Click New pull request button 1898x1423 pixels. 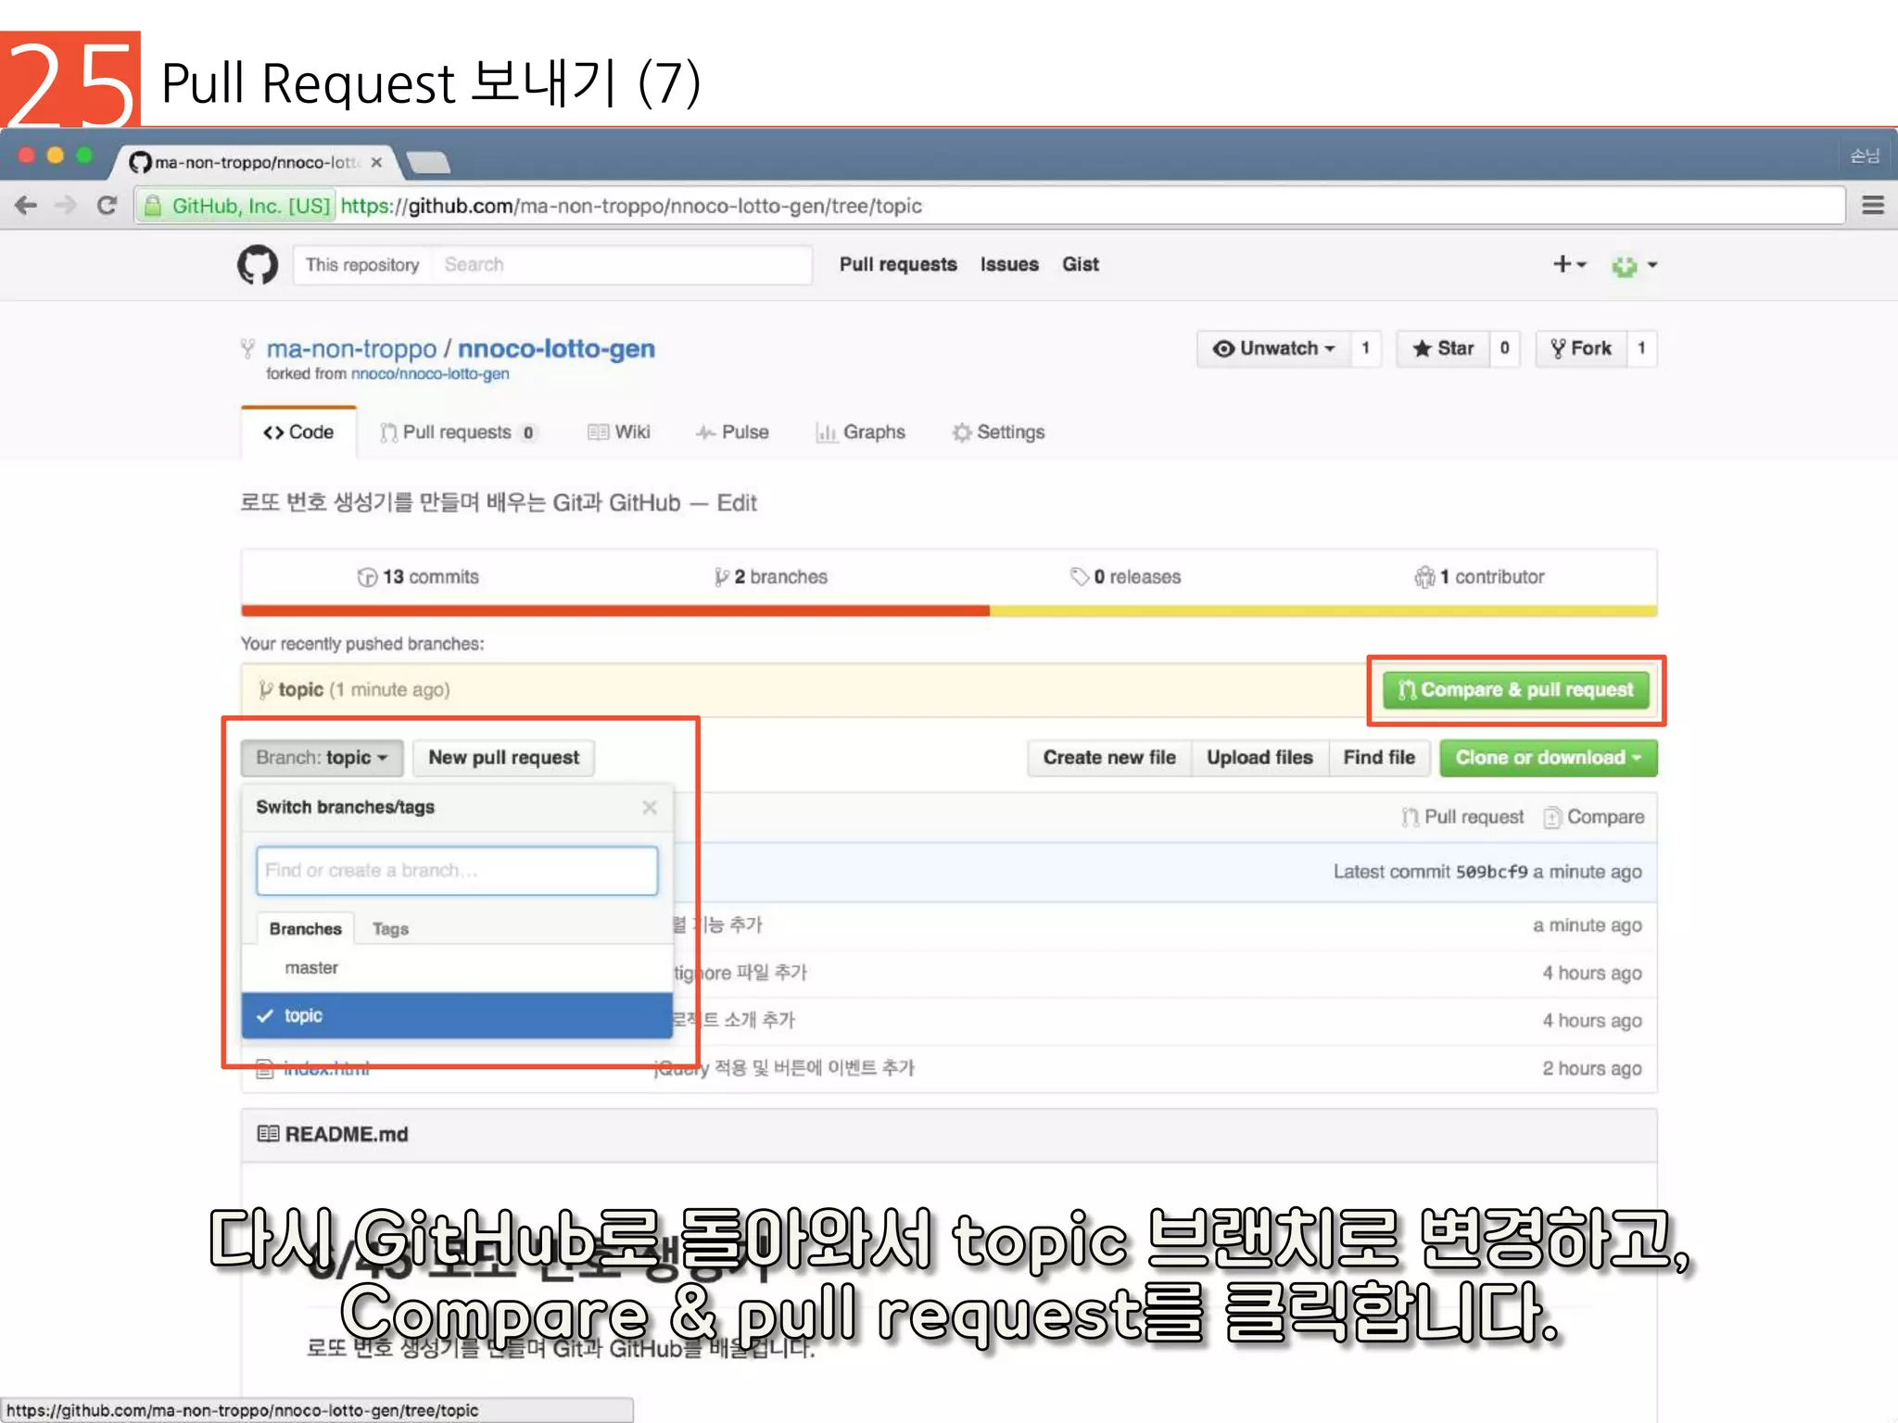point(503,758)
